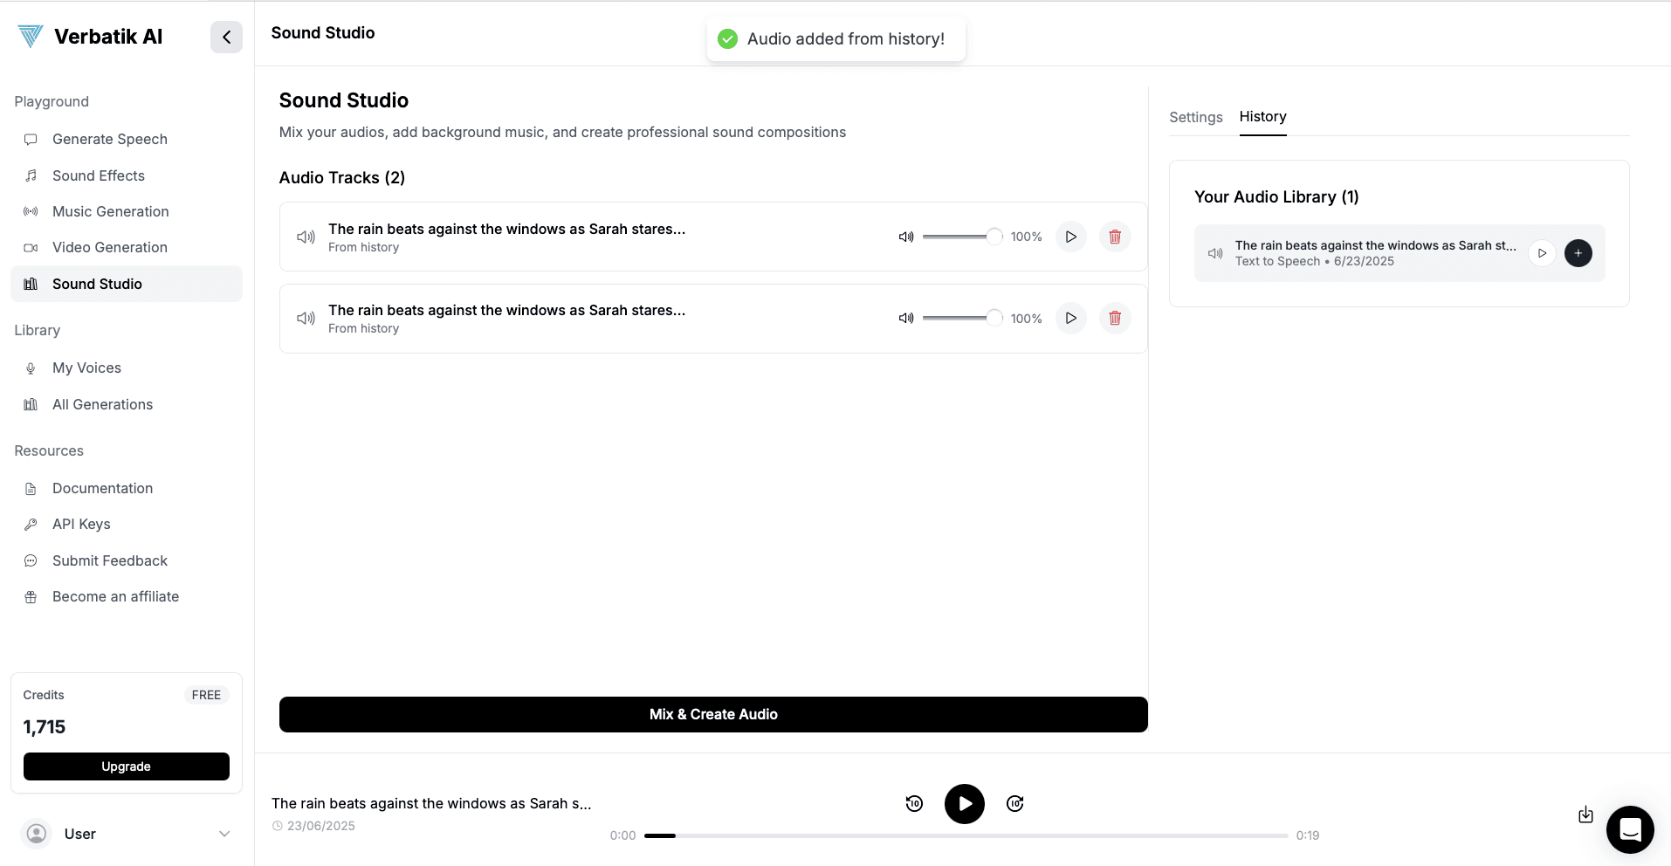Switch to the Settings tab
This screenshot has height=866, width=1671.
tap(1195, 117)
